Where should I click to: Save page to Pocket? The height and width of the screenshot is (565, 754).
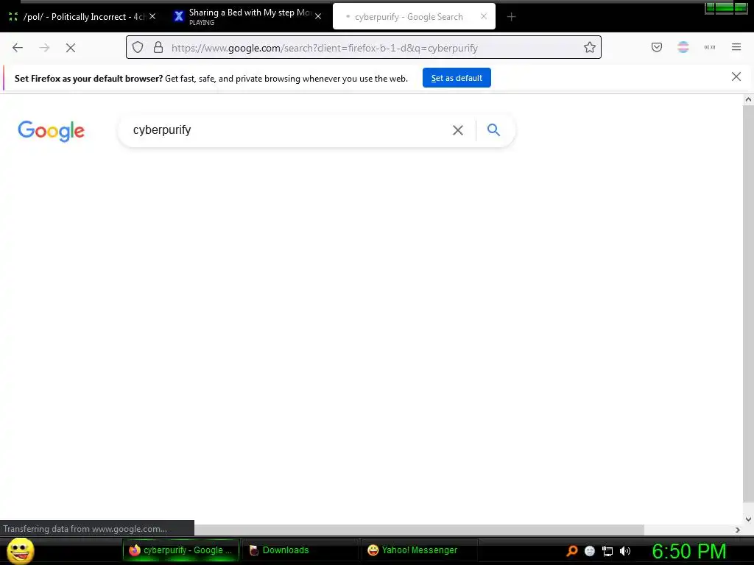pos(657,47)
